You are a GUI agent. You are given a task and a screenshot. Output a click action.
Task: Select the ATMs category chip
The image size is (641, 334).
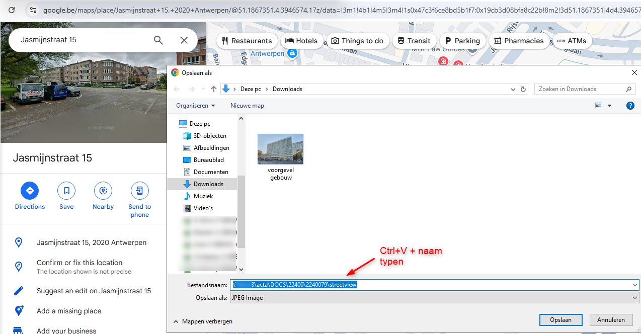tap(572, 41)
